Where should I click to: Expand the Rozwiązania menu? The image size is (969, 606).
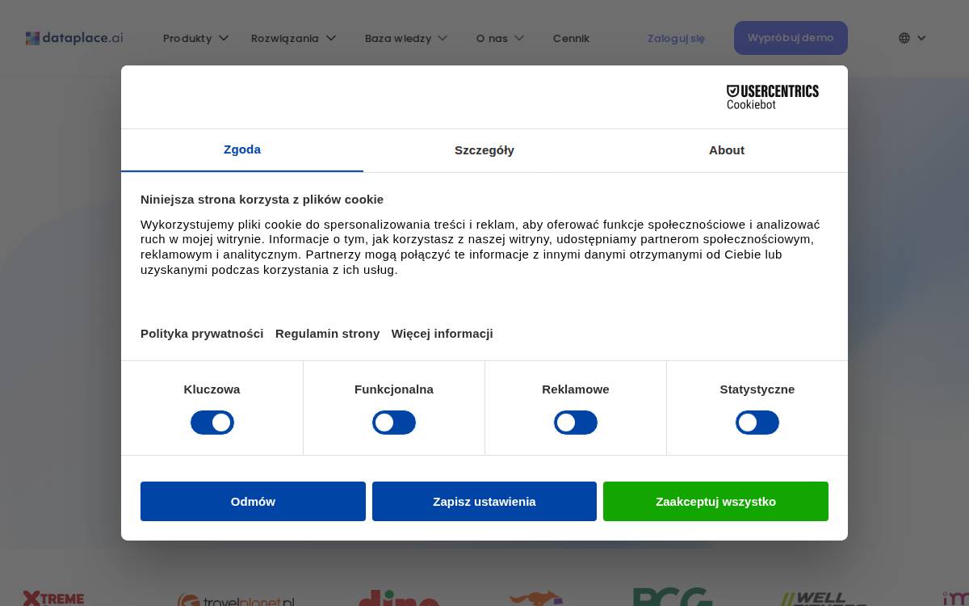293,38
